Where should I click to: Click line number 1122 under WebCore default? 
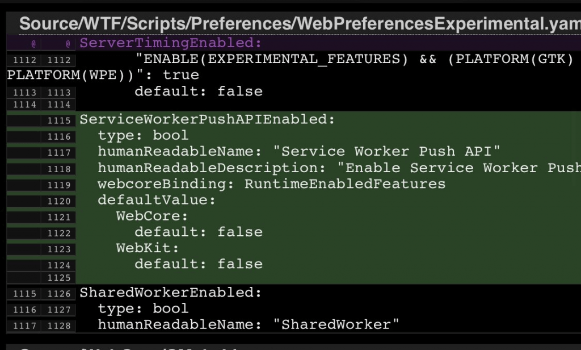tap(58, 233)
